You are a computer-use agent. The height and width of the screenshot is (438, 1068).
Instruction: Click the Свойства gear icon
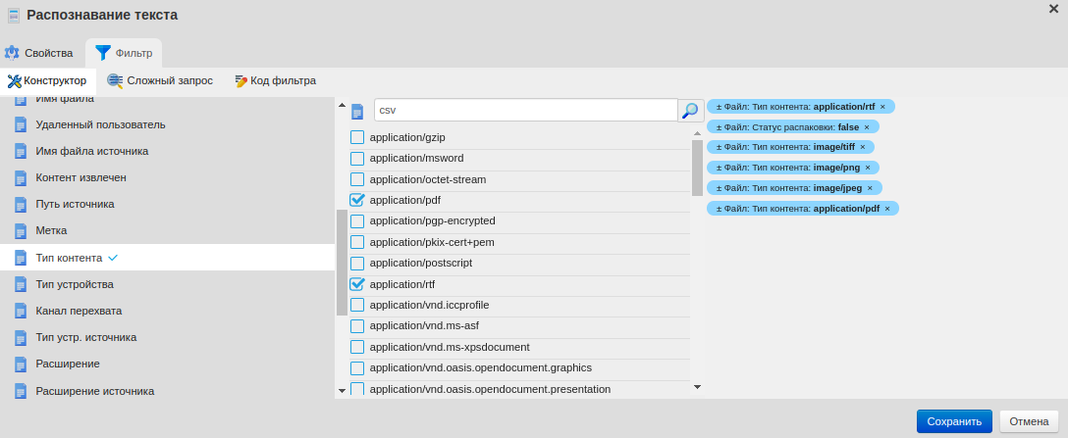[x=12, y=53]
